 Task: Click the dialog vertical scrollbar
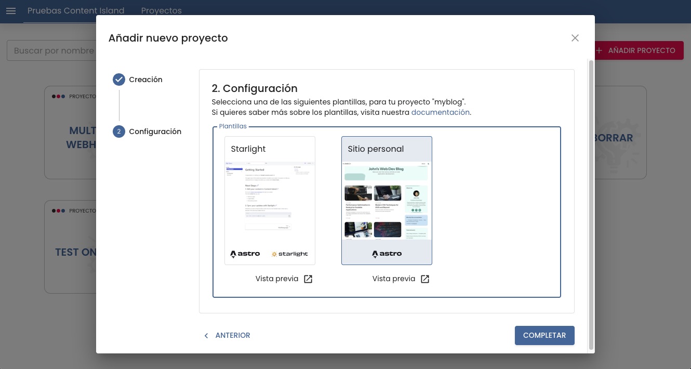coord(591,205)
